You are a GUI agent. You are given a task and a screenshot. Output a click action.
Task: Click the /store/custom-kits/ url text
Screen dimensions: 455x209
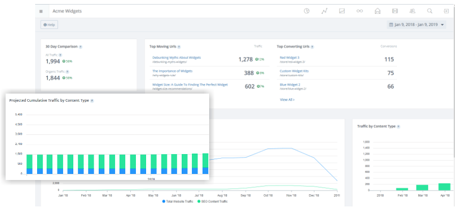tap(291, 75)
